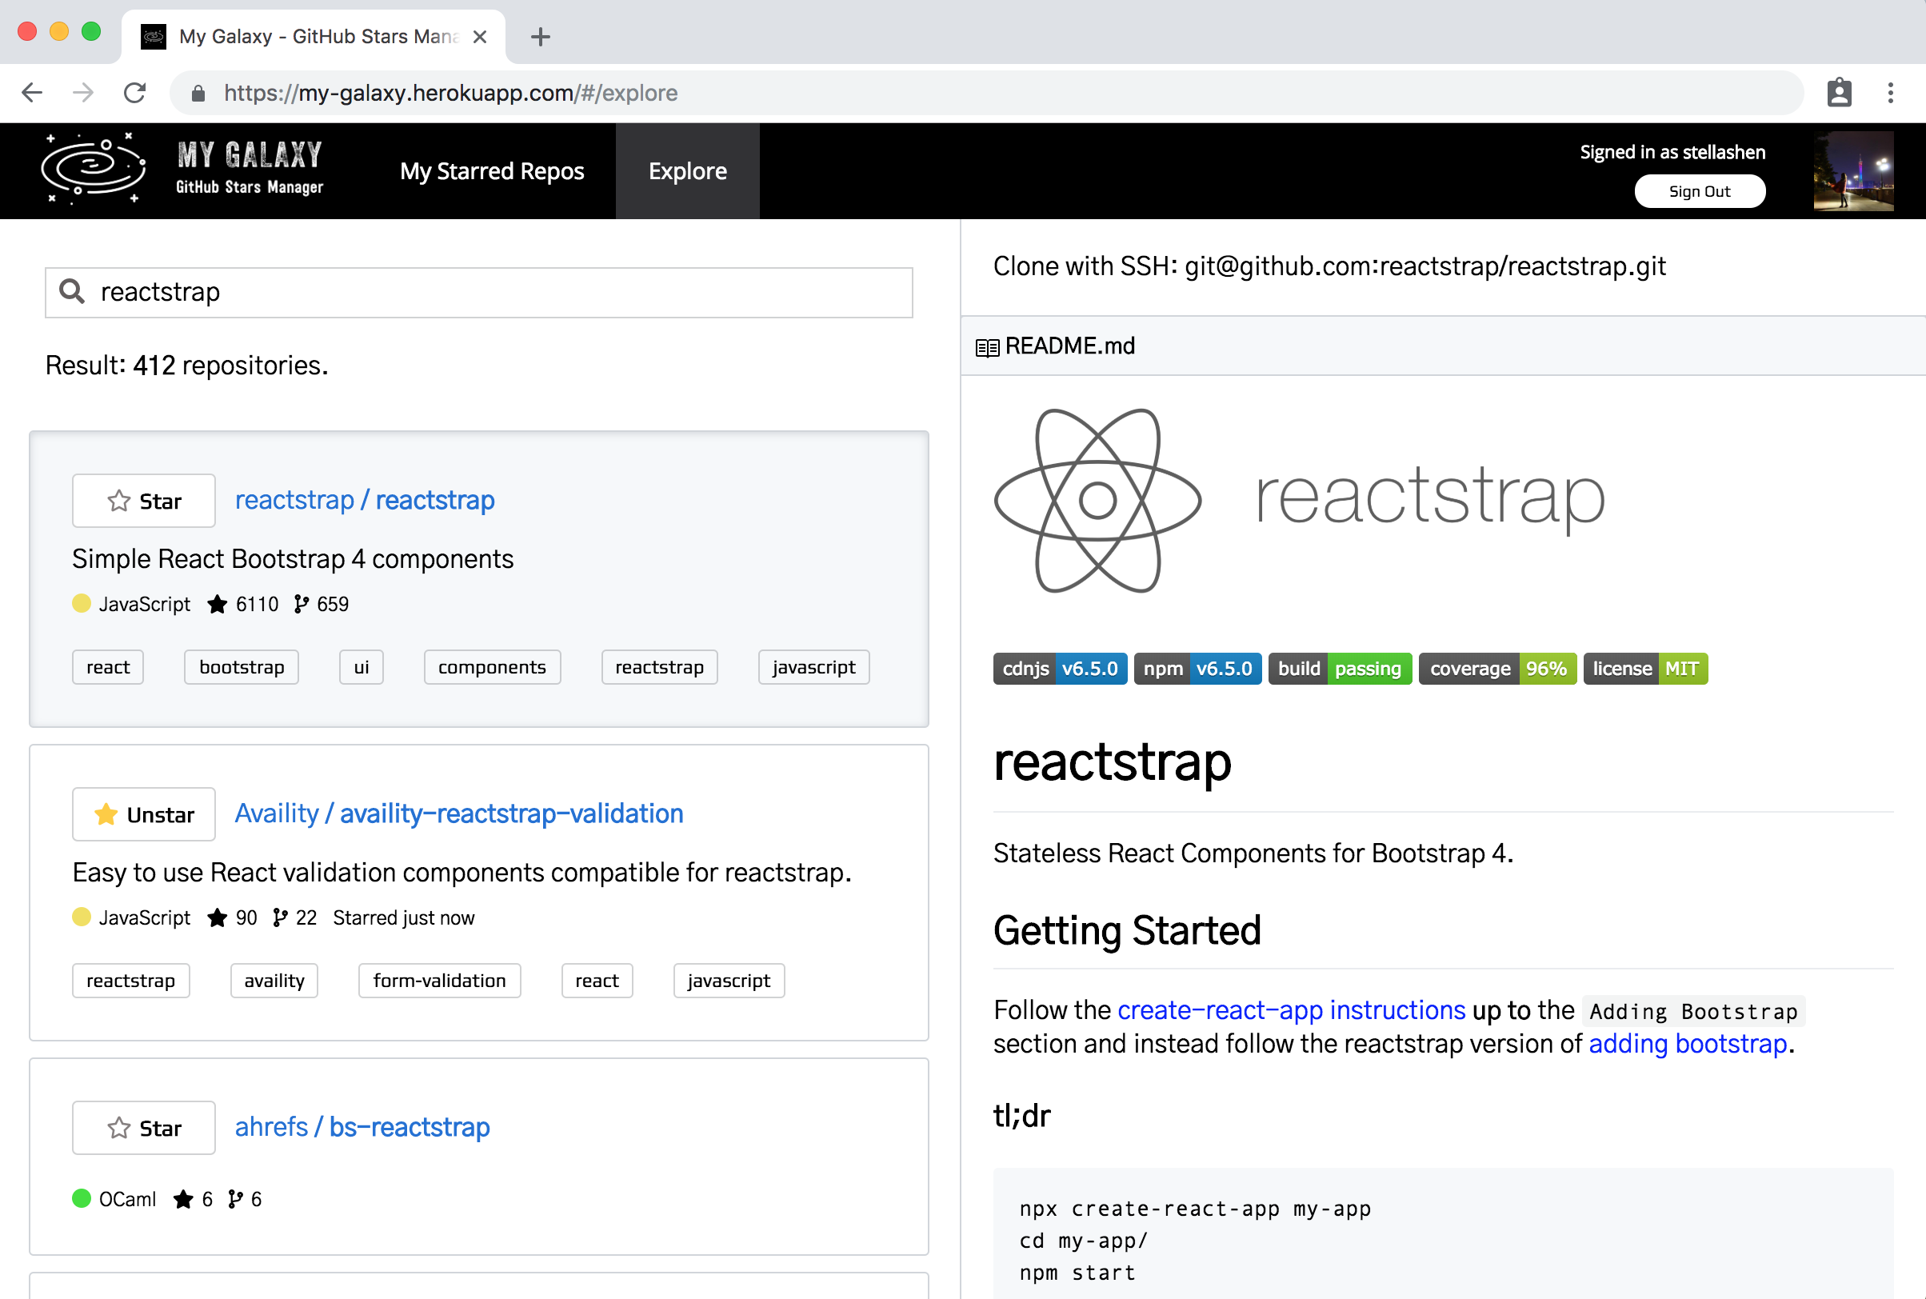
Task: Click the Getting Started heading
Action: pos(1127,930)
